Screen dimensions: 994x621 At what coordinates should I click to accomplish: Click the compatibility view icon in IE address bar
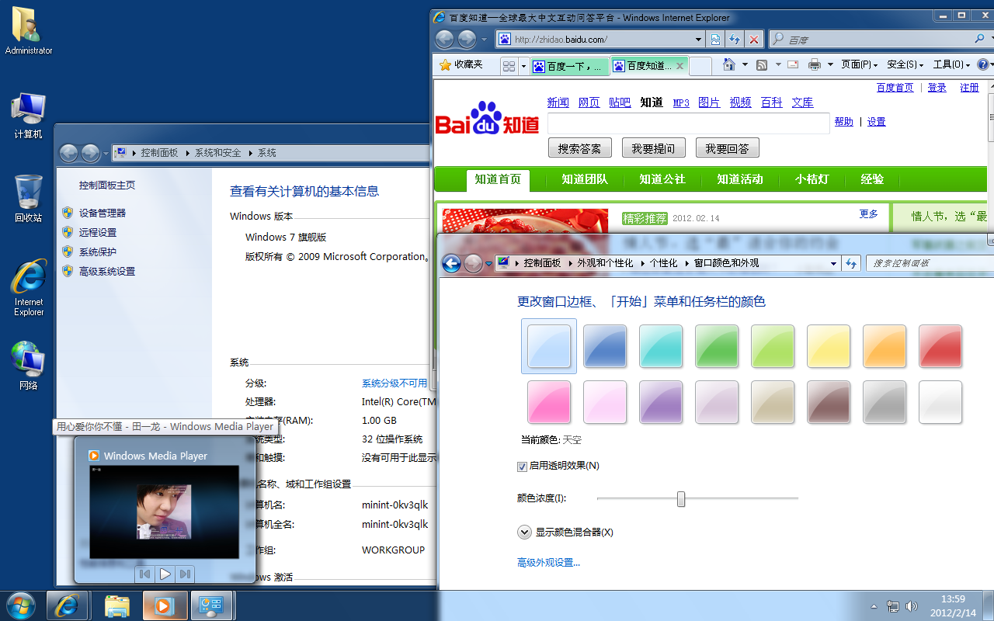click(715, 40)
